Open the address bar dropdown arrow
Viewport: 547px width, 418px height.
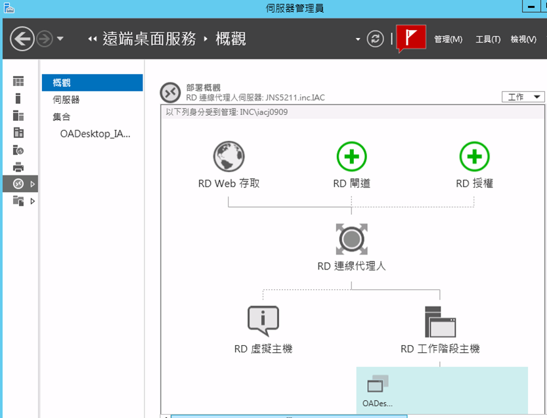coord(358,39)
